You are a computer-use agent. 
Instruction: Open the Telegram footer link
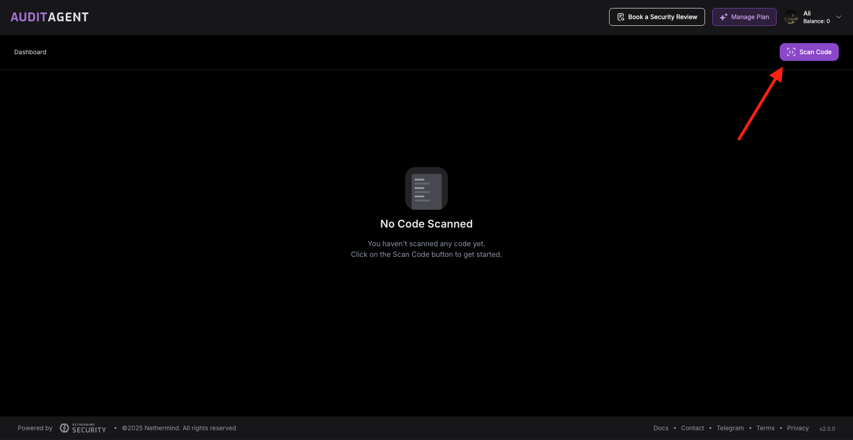click(730, 428)
